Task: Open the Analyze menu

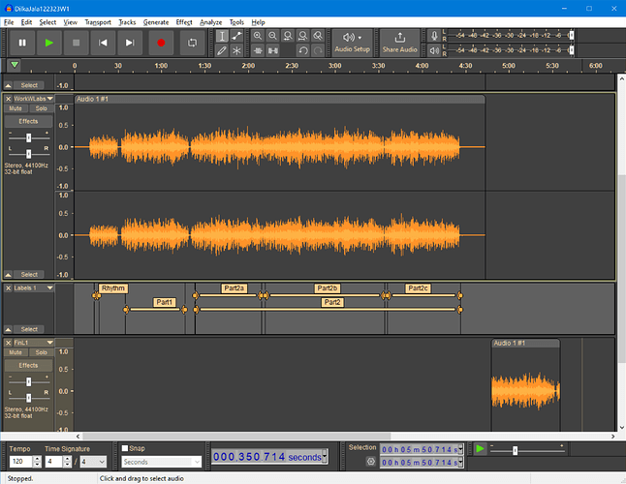Action: point(211,21)
